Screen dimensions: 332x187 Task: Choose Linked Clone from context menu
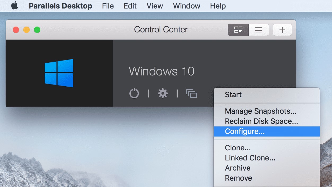coord(267,158)
